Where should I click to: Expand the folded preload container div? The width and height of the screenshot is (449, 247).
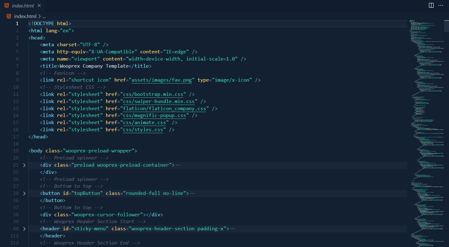pos(24,165)
